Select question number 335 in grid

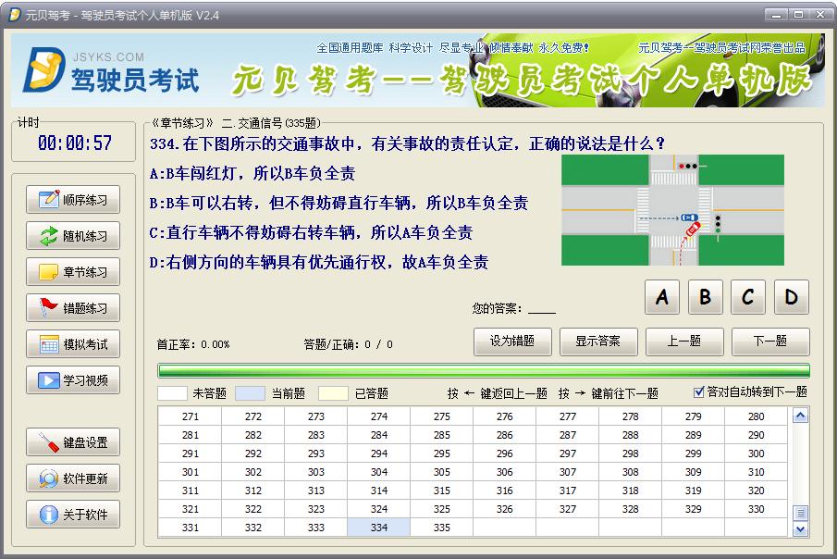[441, 528]
